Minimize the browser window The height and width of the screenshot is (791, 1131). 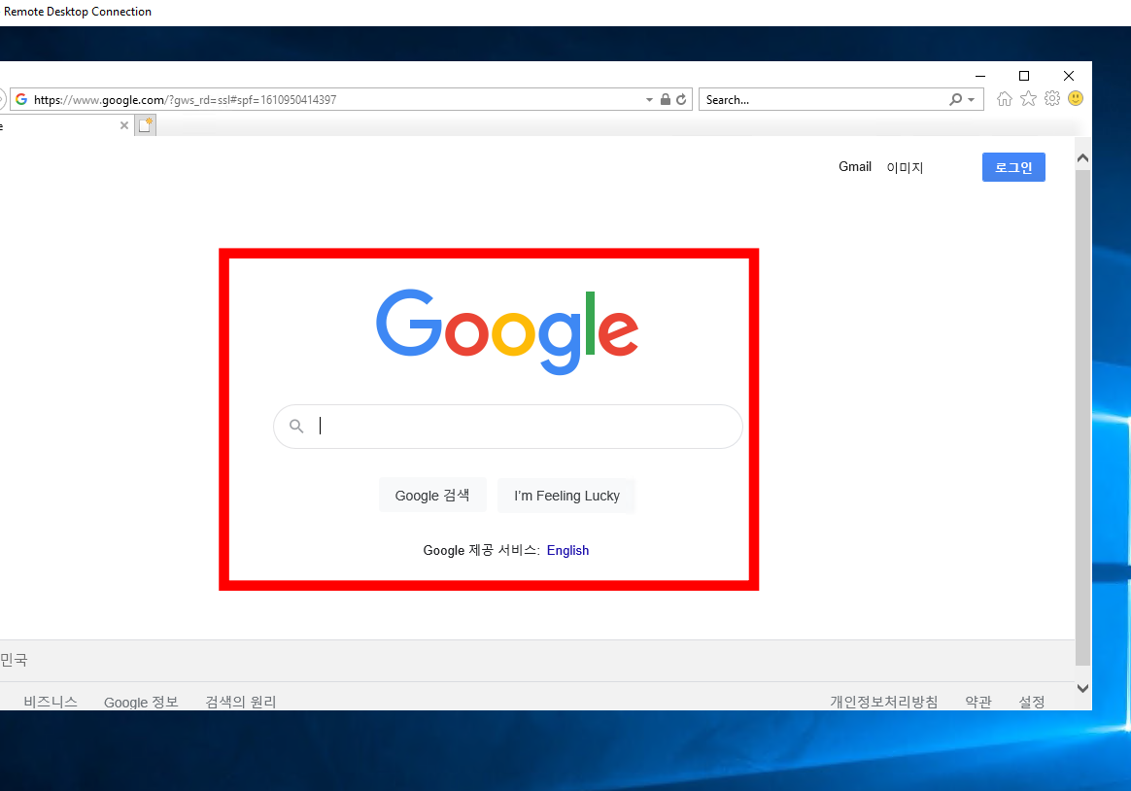pyautogui.click(x=980, y=76)
